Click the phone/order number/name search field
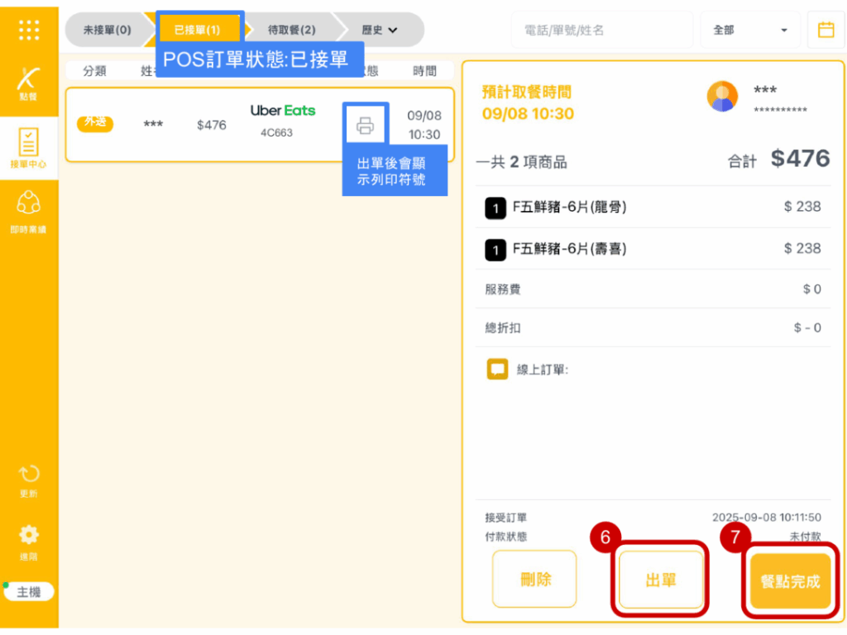The image size is (847, 635). 601,30
